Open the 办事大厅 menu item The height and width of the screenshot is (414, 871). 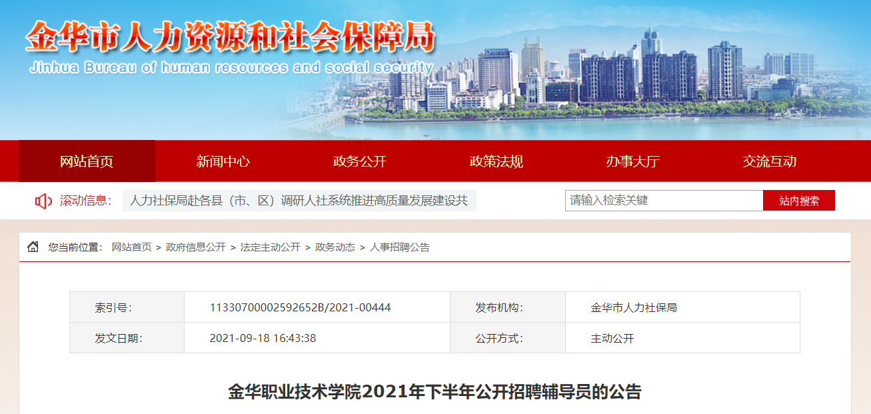click(633, 161)
